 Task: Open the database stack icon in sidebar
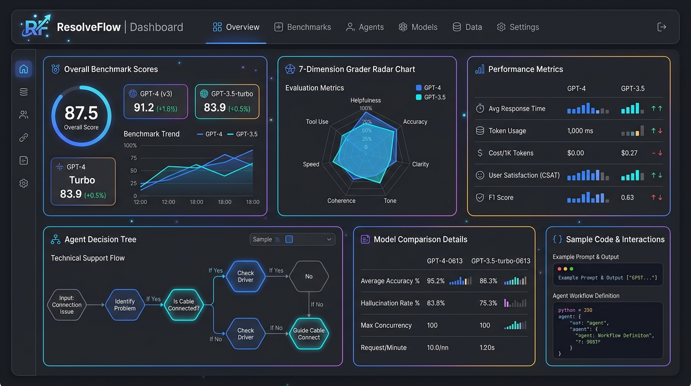click(x=24, y=92)
